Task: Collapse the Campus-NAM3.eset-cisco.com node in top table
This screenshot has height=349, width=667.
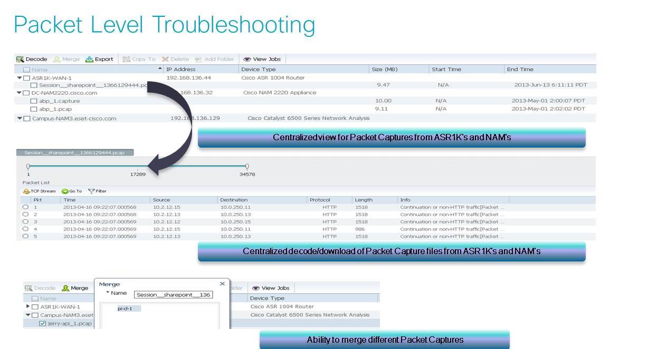Action: (20, 119)
